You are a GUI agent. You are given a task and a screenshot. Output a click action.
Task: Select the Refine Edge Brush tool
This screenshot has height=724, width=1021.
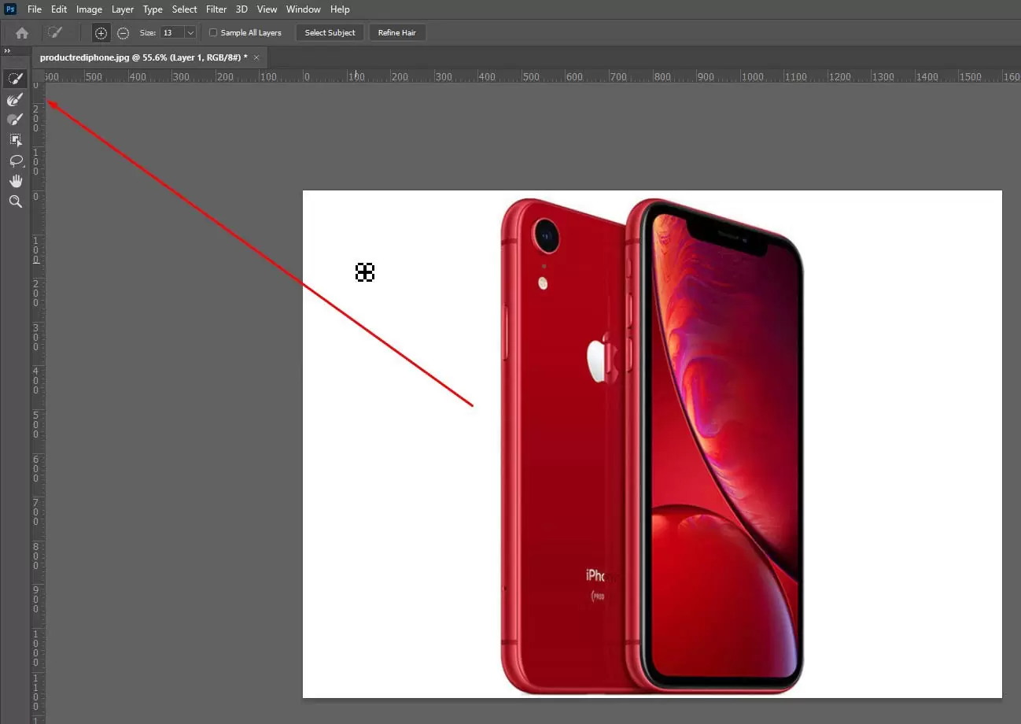(15, 99)
